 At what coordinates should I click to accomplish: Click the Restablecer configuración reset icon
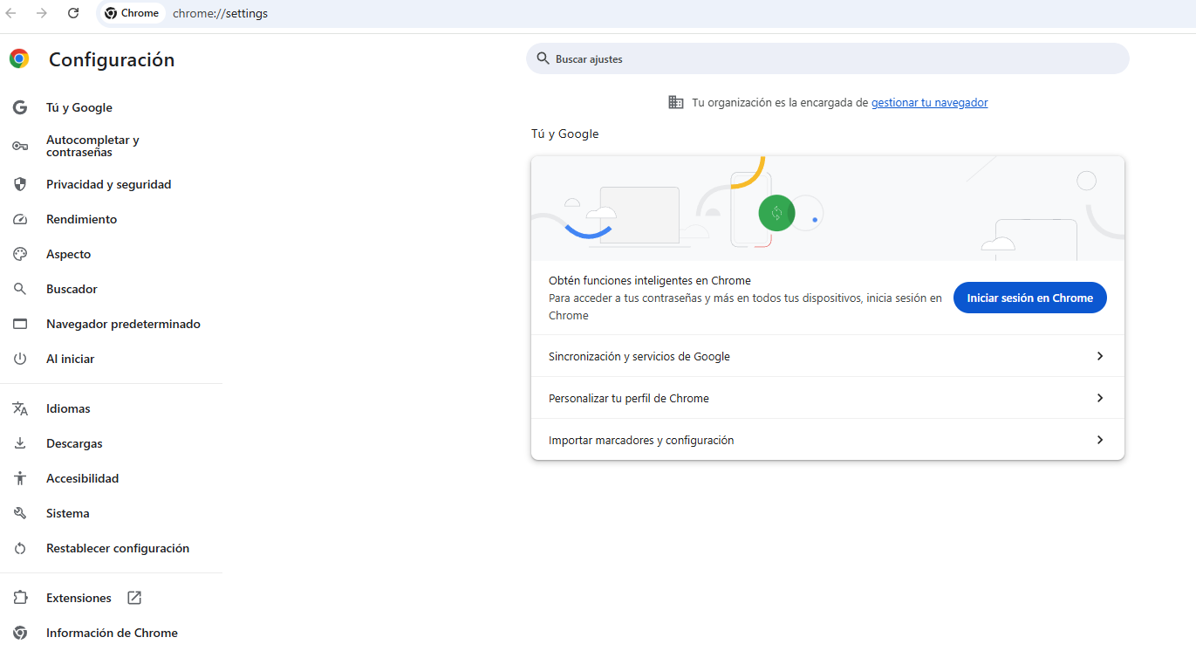tap(20, 548)
